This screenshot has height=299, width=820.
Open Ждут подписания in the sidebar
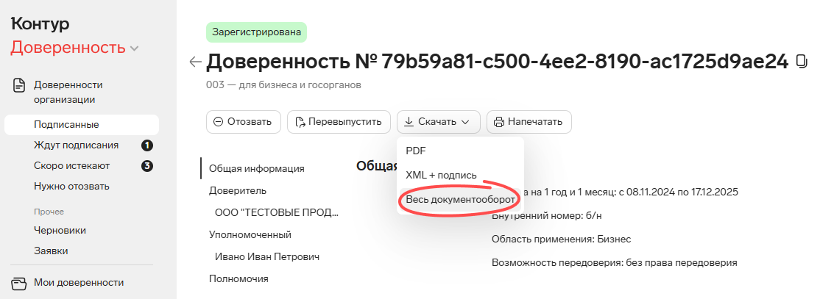76,145
